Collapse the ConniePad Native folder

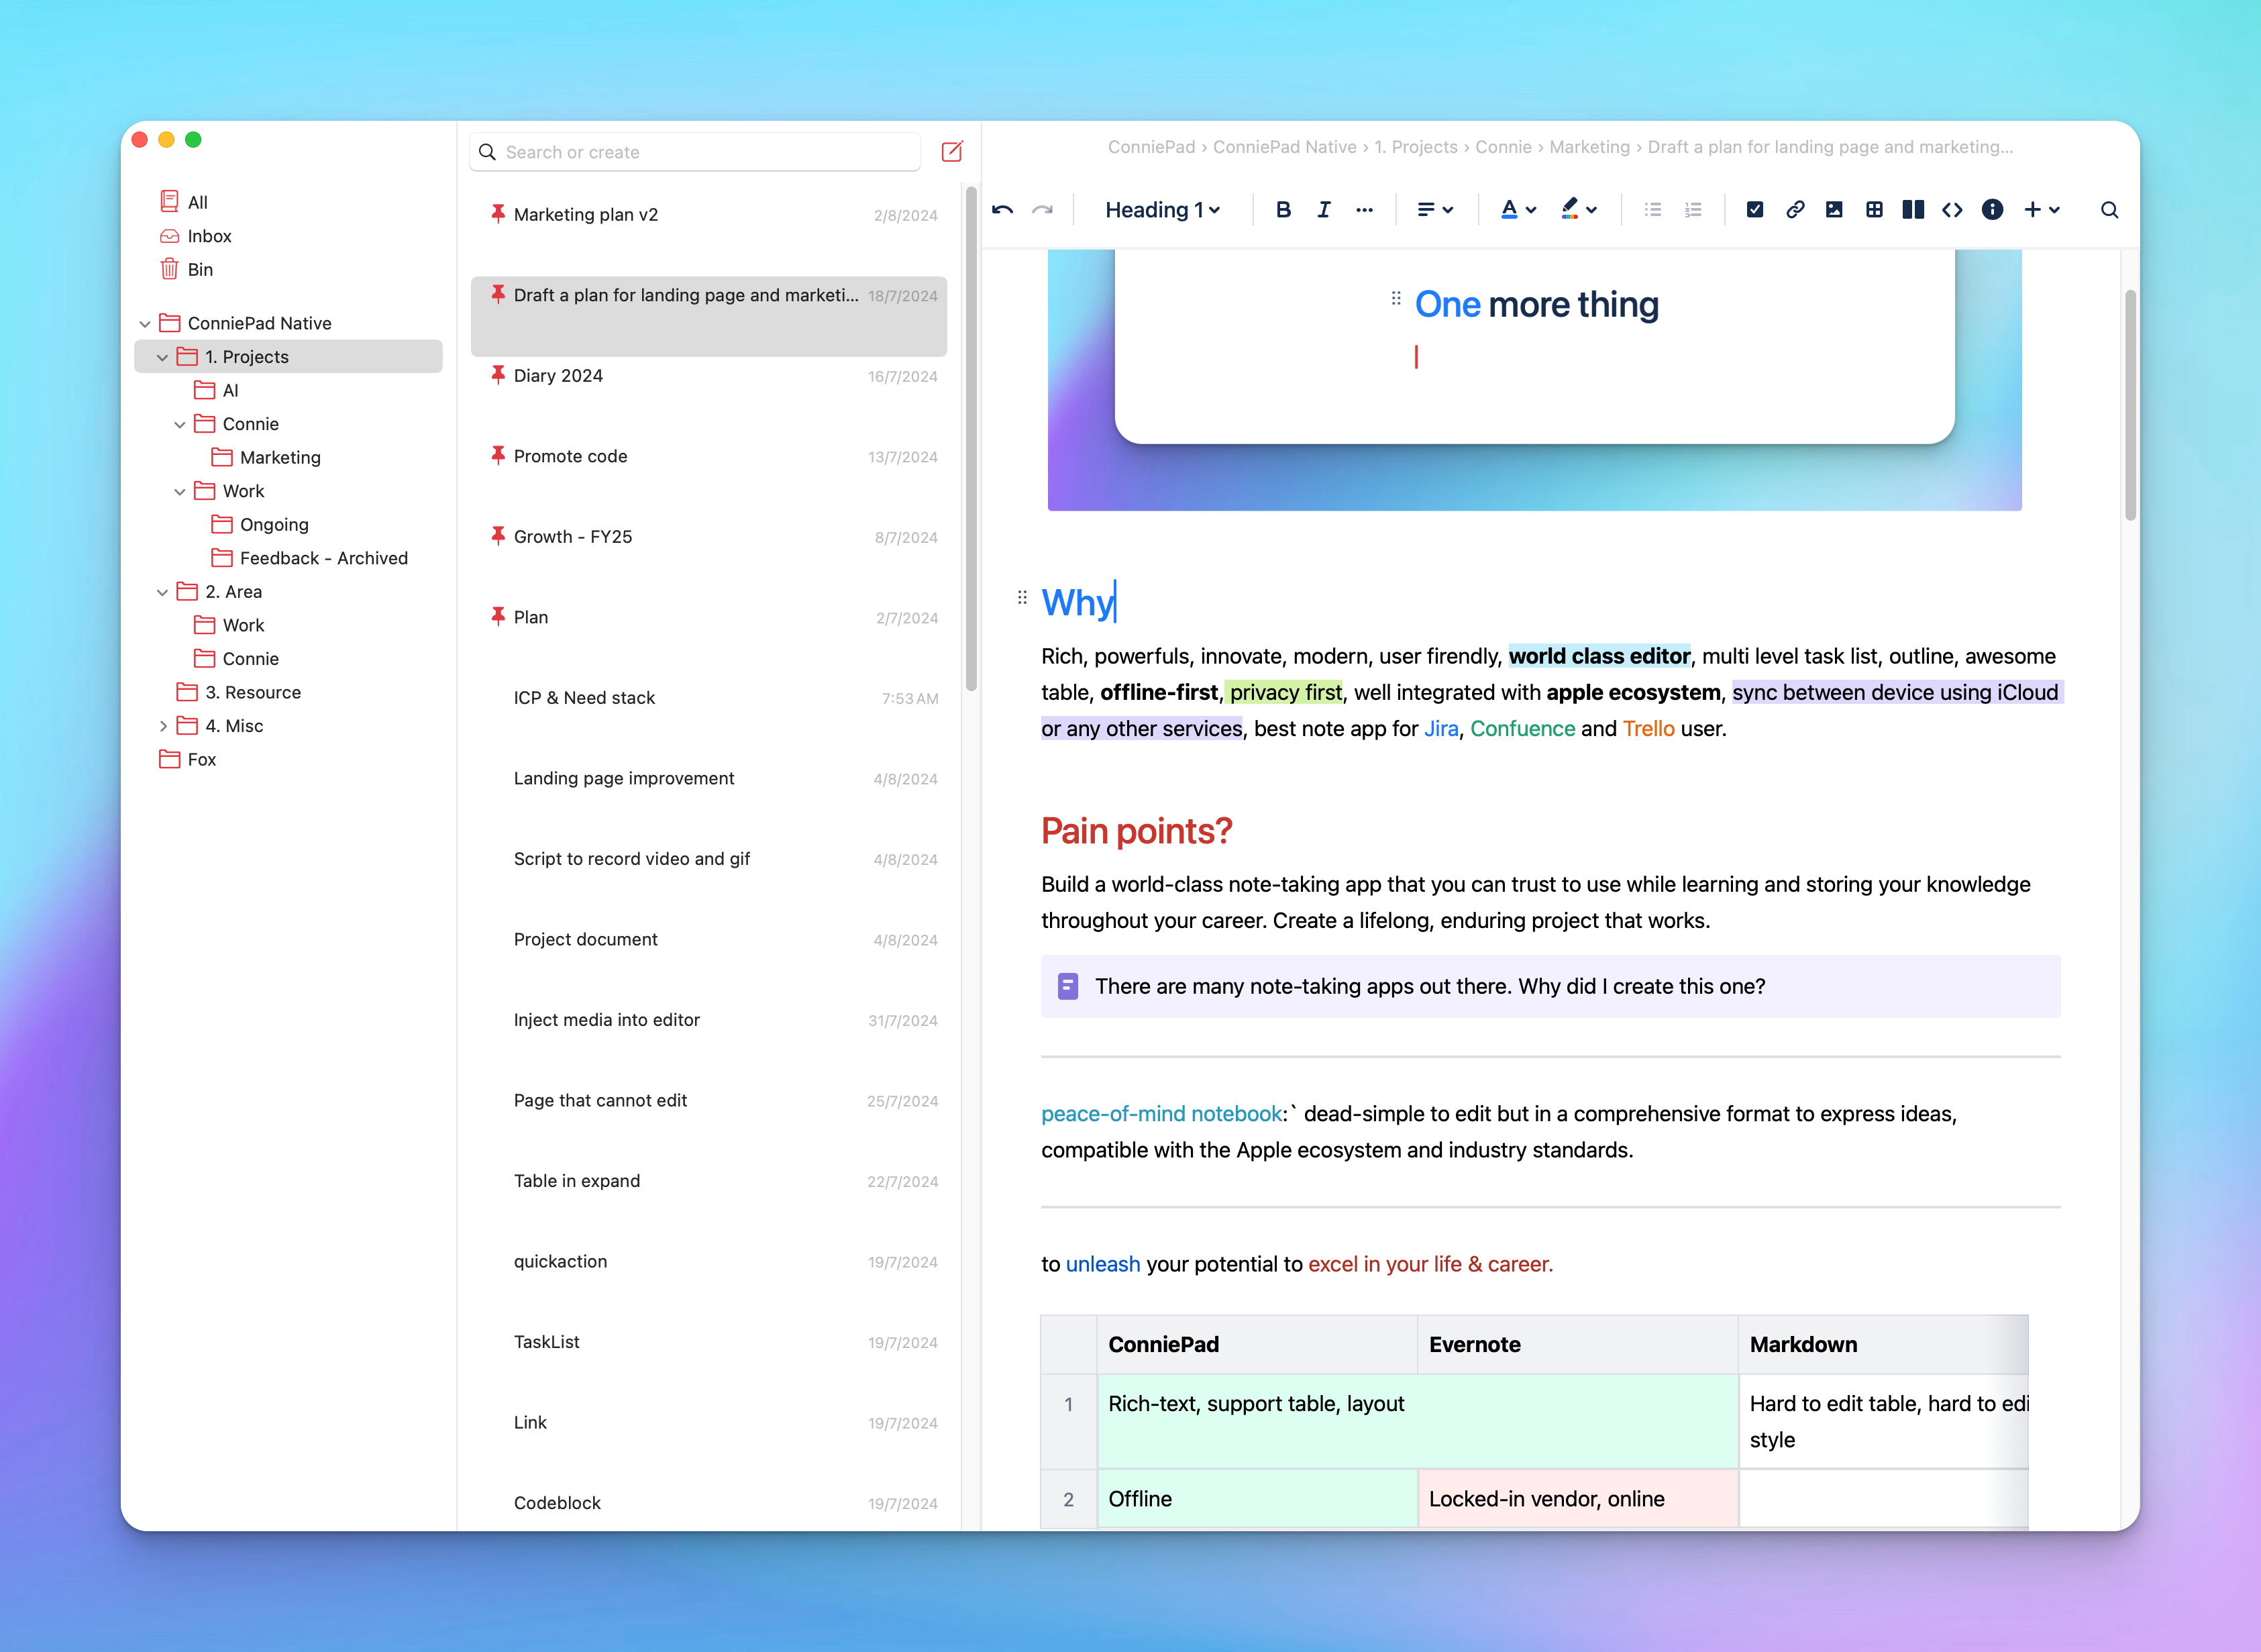point(145,324)
